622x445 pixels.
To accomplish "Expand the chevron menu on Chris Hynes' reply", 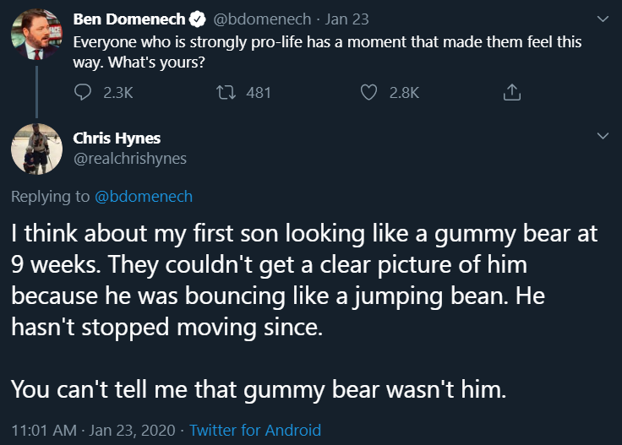I will click(x=603, y=135).
